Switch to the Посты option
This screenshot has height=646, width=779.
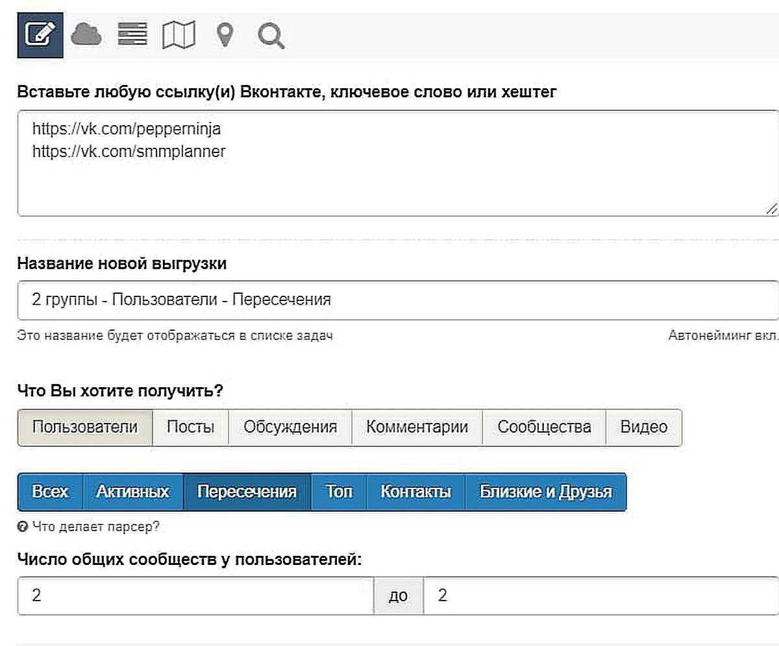coord(190,427)
